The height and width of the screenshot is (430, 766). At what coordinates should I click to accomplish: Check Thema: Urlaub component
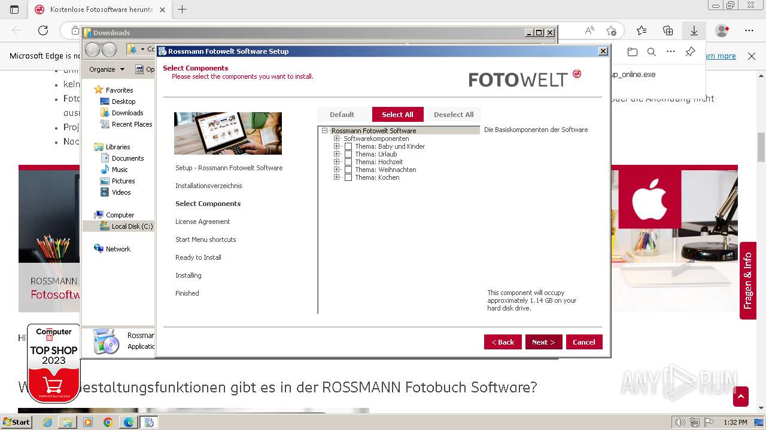[348, 154]
